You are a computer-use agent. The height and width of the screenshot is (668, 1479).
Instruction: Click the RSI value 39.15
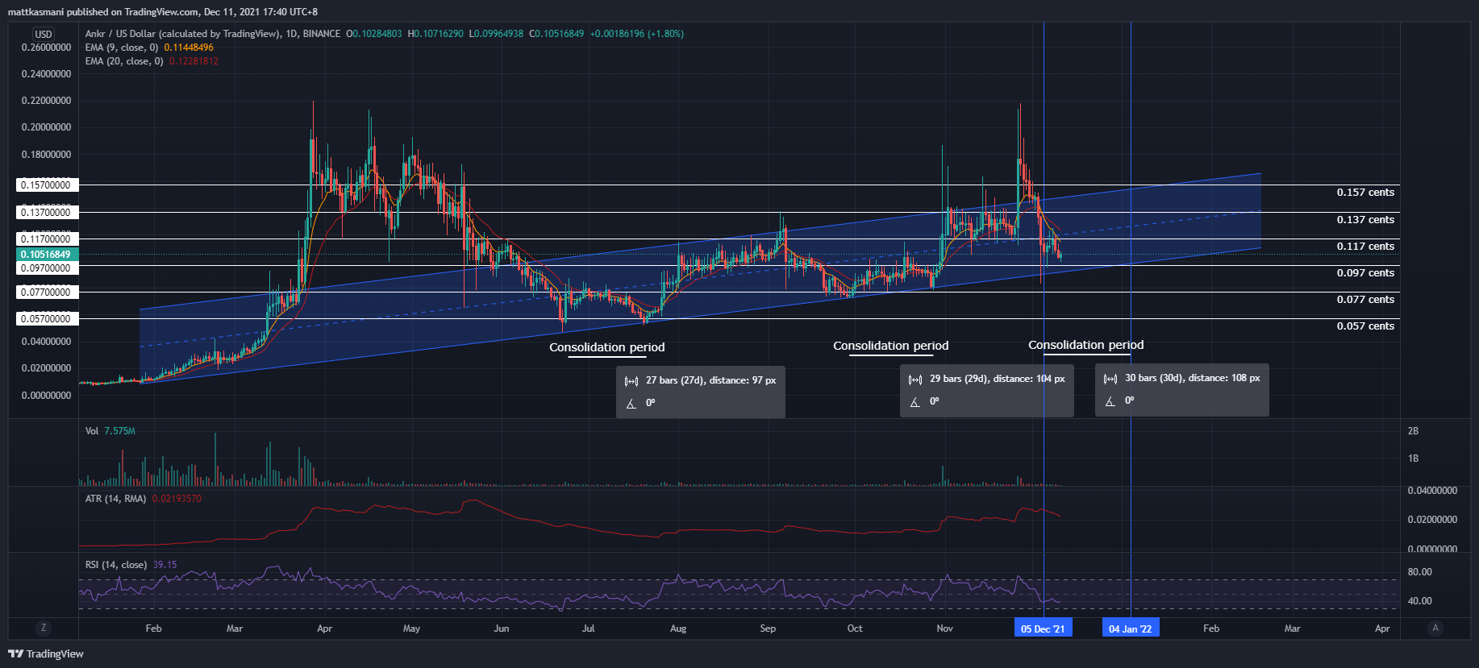click(x=165, y=565)
